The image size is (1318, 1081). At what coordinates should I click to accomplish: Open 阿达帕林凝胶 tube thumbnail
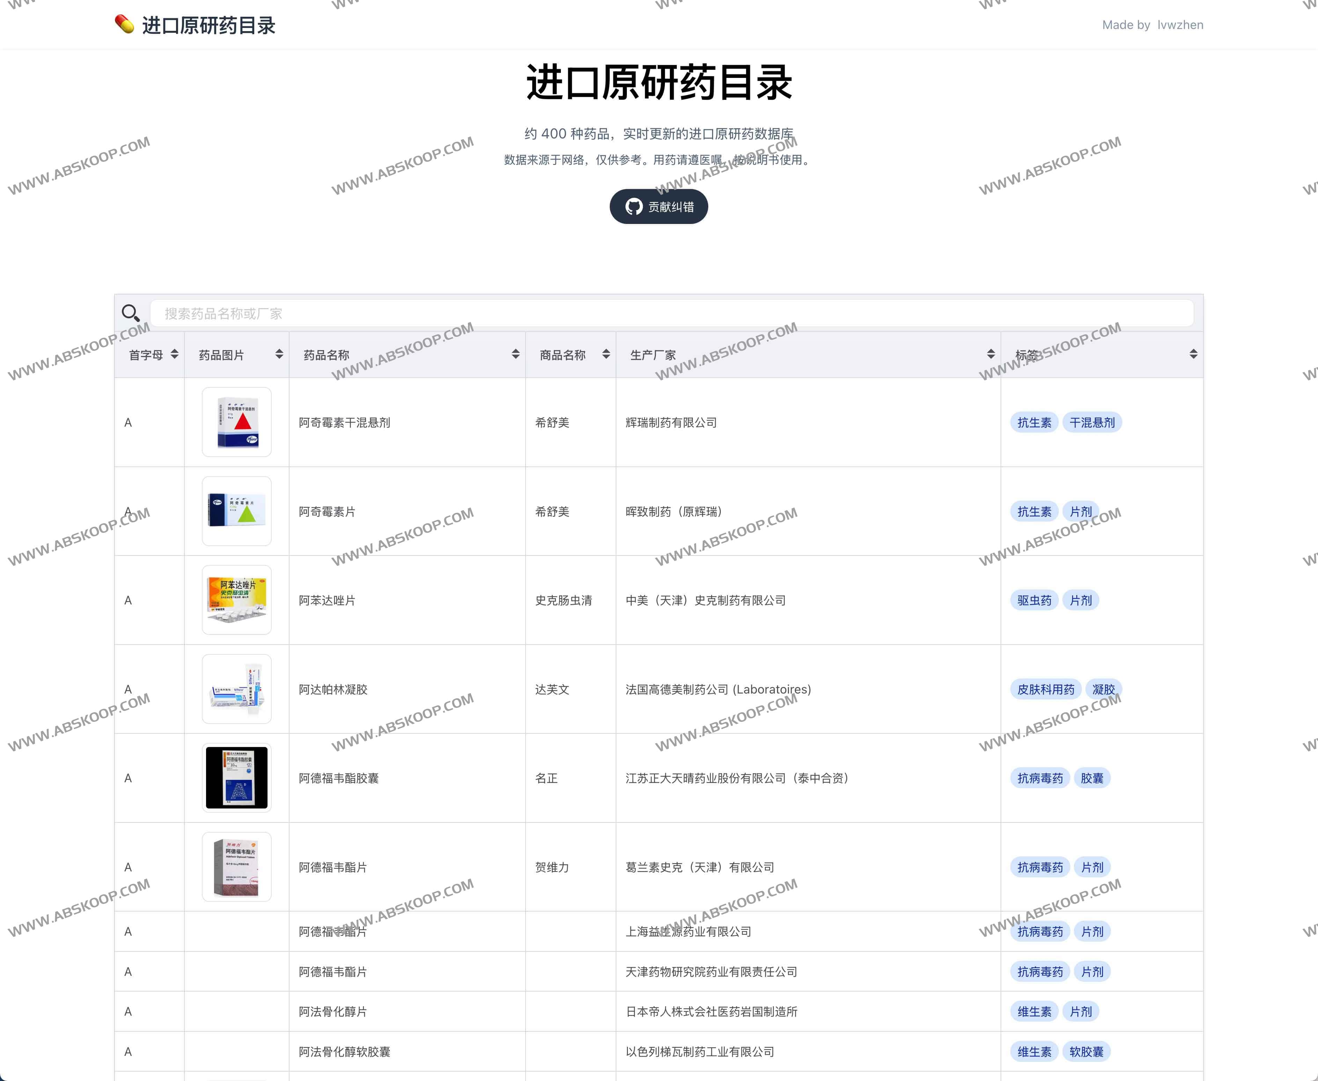pos(236,689)
